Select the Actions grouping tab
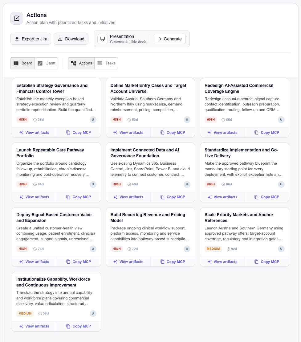 click(81, 63)
